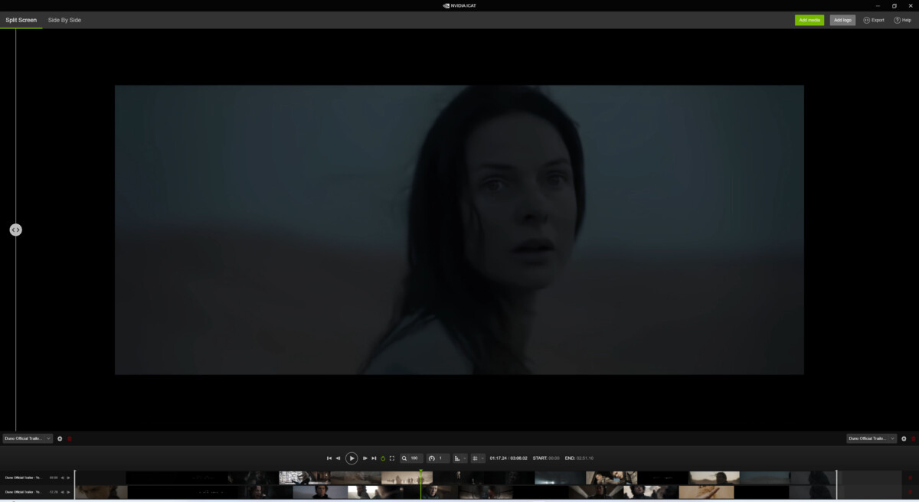The width and height of the screenshot is (919, 502).
Task: Click the Add logo button
Action: tap(842, 20)
